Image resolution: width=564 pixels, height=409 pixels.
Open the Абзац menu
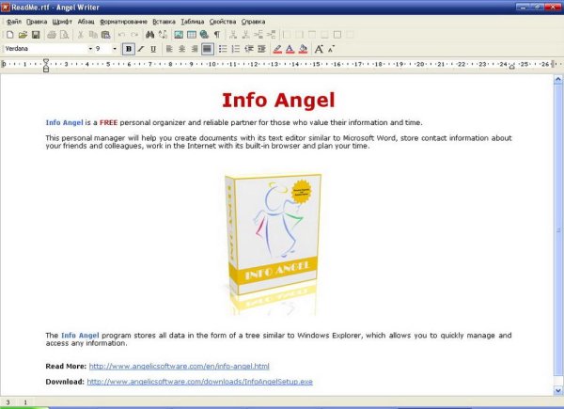point(86,22)
